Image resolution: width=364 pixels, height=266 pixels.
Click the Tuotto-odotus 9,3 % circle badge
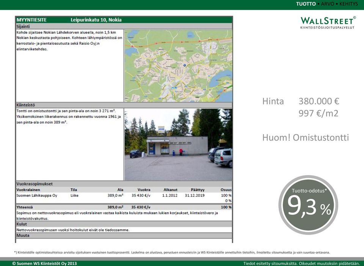pos(308,205)
